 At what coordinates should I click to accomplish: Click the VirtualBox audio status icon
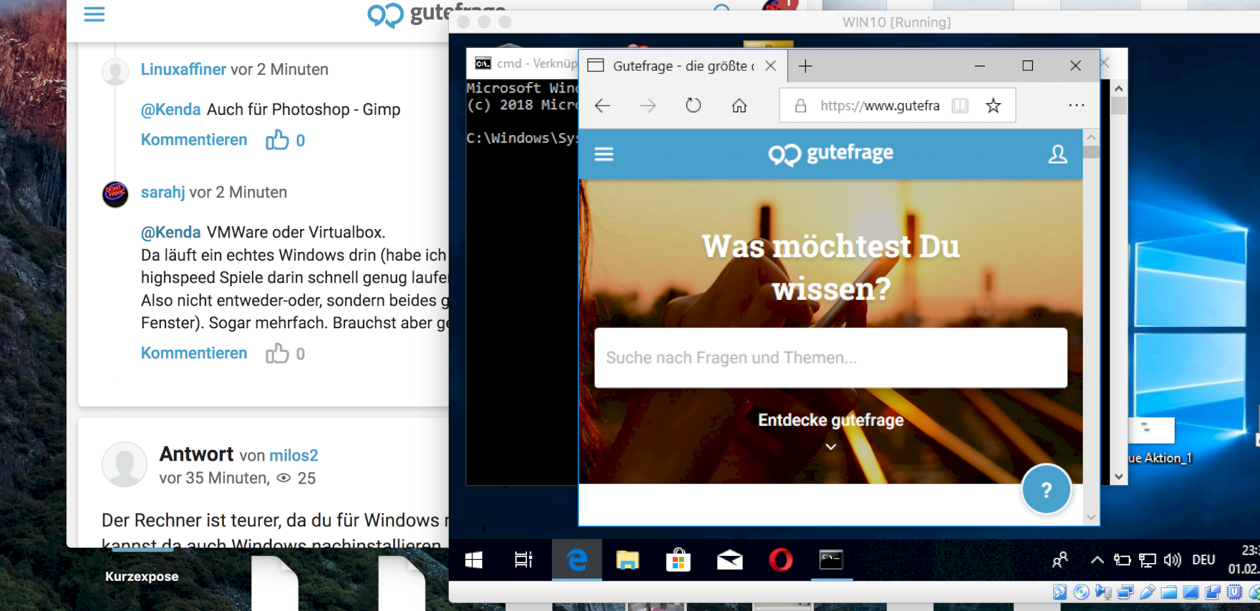tap(1102, 591)
